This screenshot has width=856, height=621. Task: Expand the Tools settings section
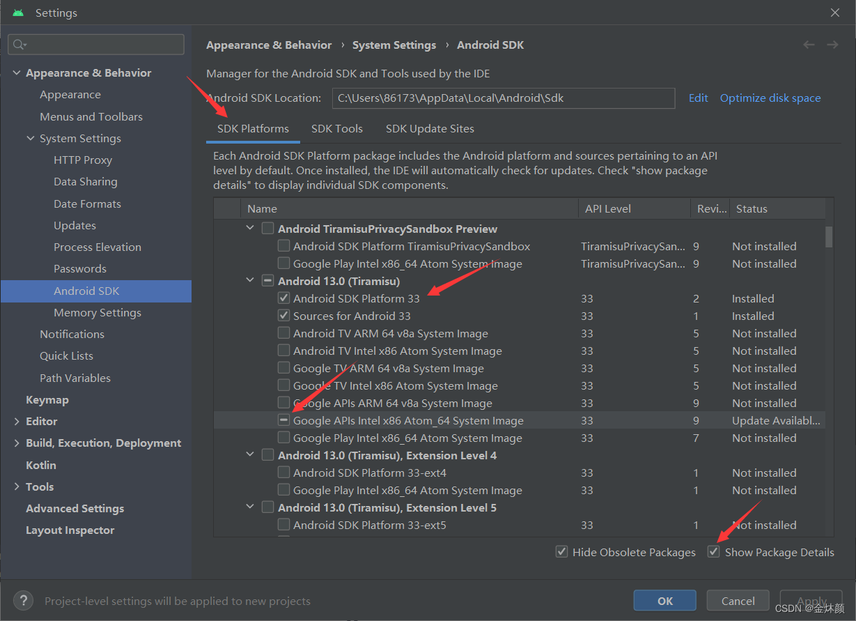click(x=17, y=487)
